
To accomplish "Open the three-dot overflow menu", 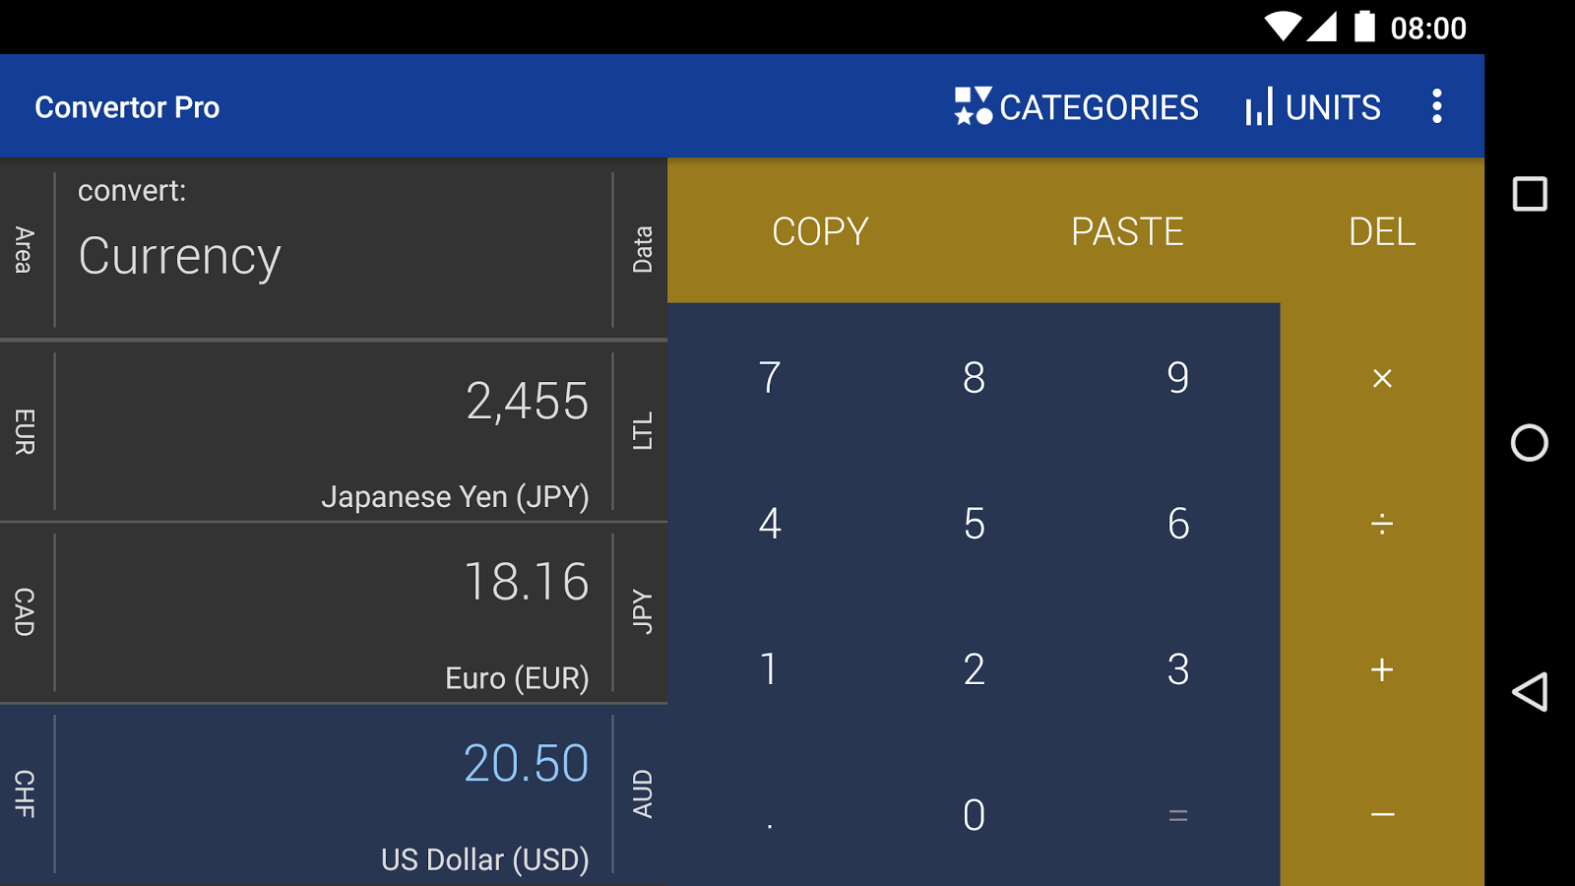I will pos(1437,106).
